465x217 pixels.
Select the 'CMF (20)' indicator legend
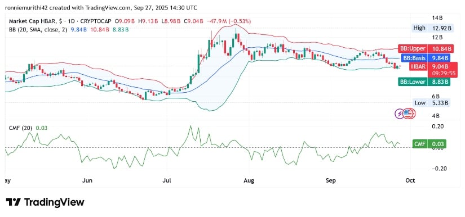coord(20,128)
